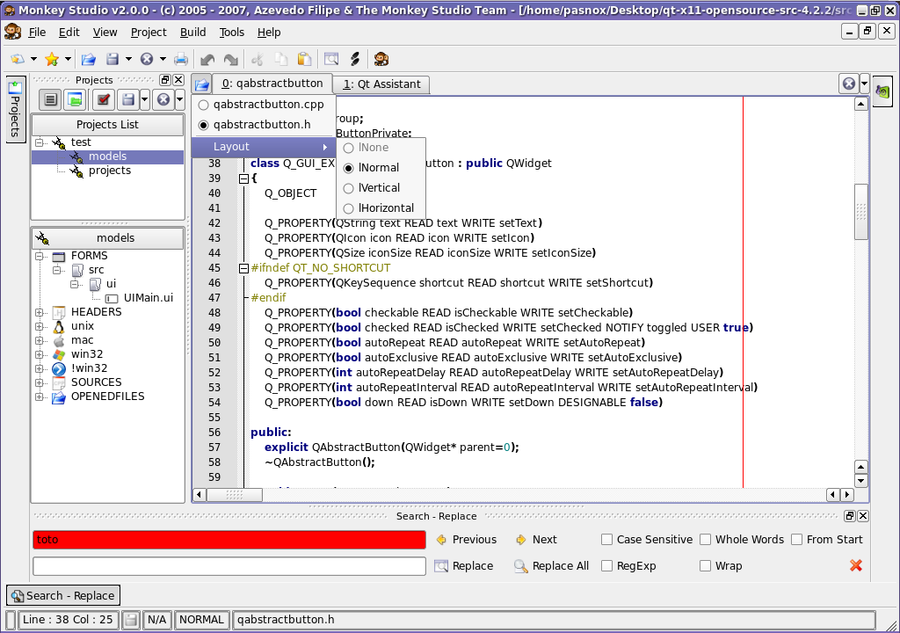This screenshot has width=900, height=633.
Task: Expand the SOURCES tree node
Action: click(39, 382)
